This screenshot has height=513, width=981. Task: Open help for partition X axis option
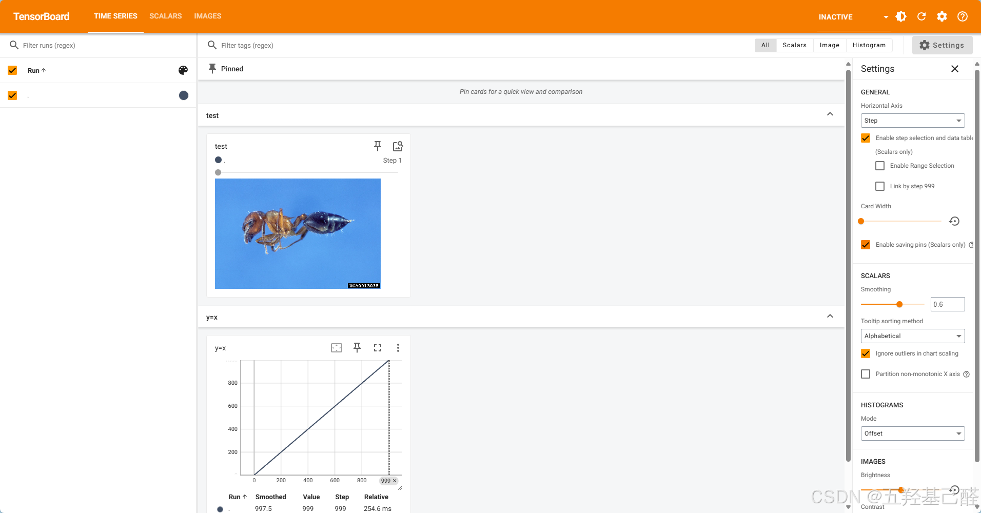pyautogui.click(x=967, y=374)
